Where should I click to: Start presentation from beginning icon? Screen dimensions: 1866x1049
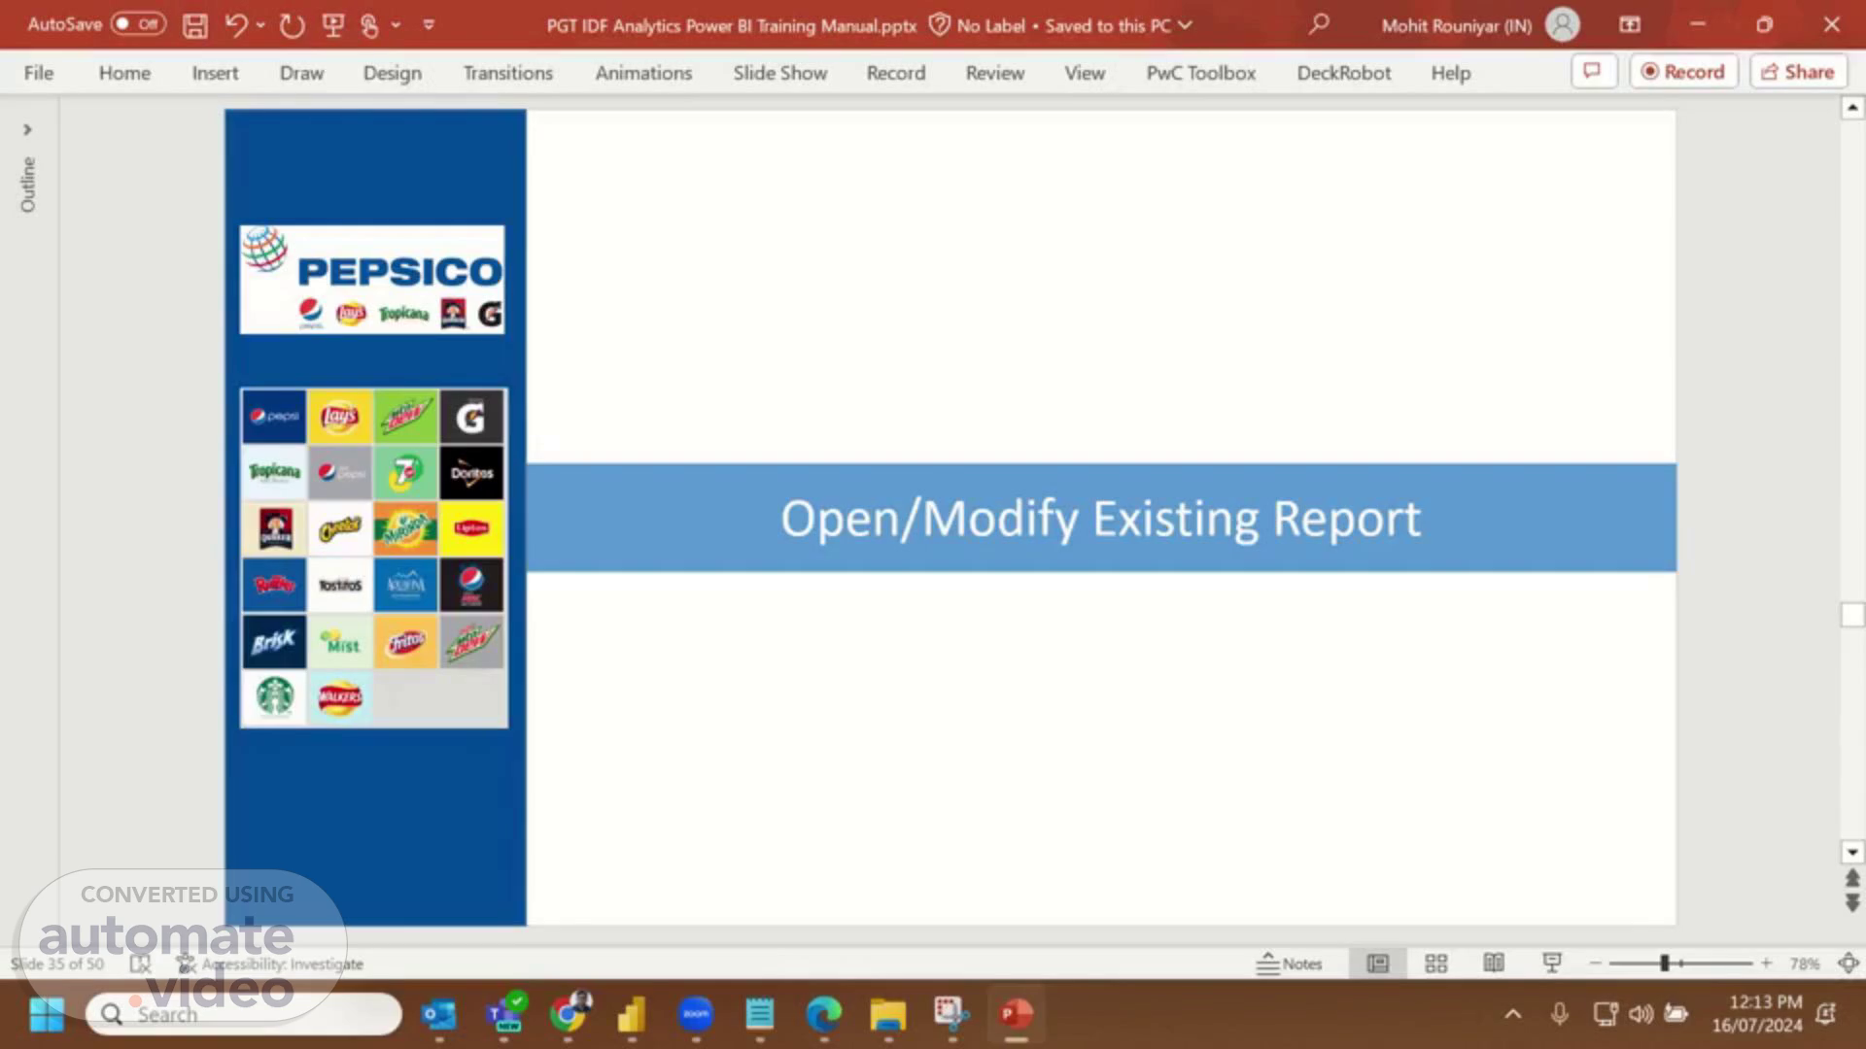[x=333, y=25]
